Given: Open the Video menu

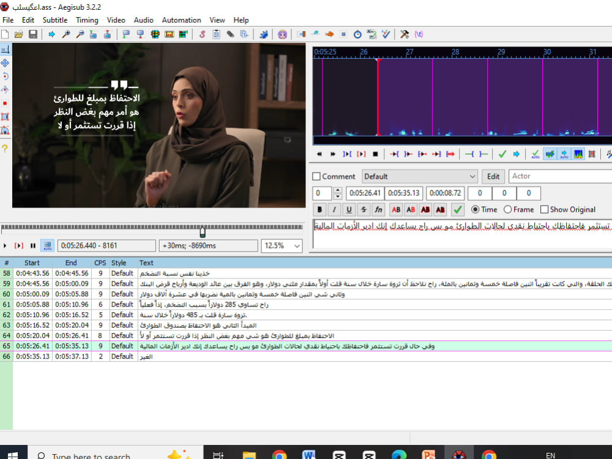Looking at the screenshot, I should [x=116, y=20].
